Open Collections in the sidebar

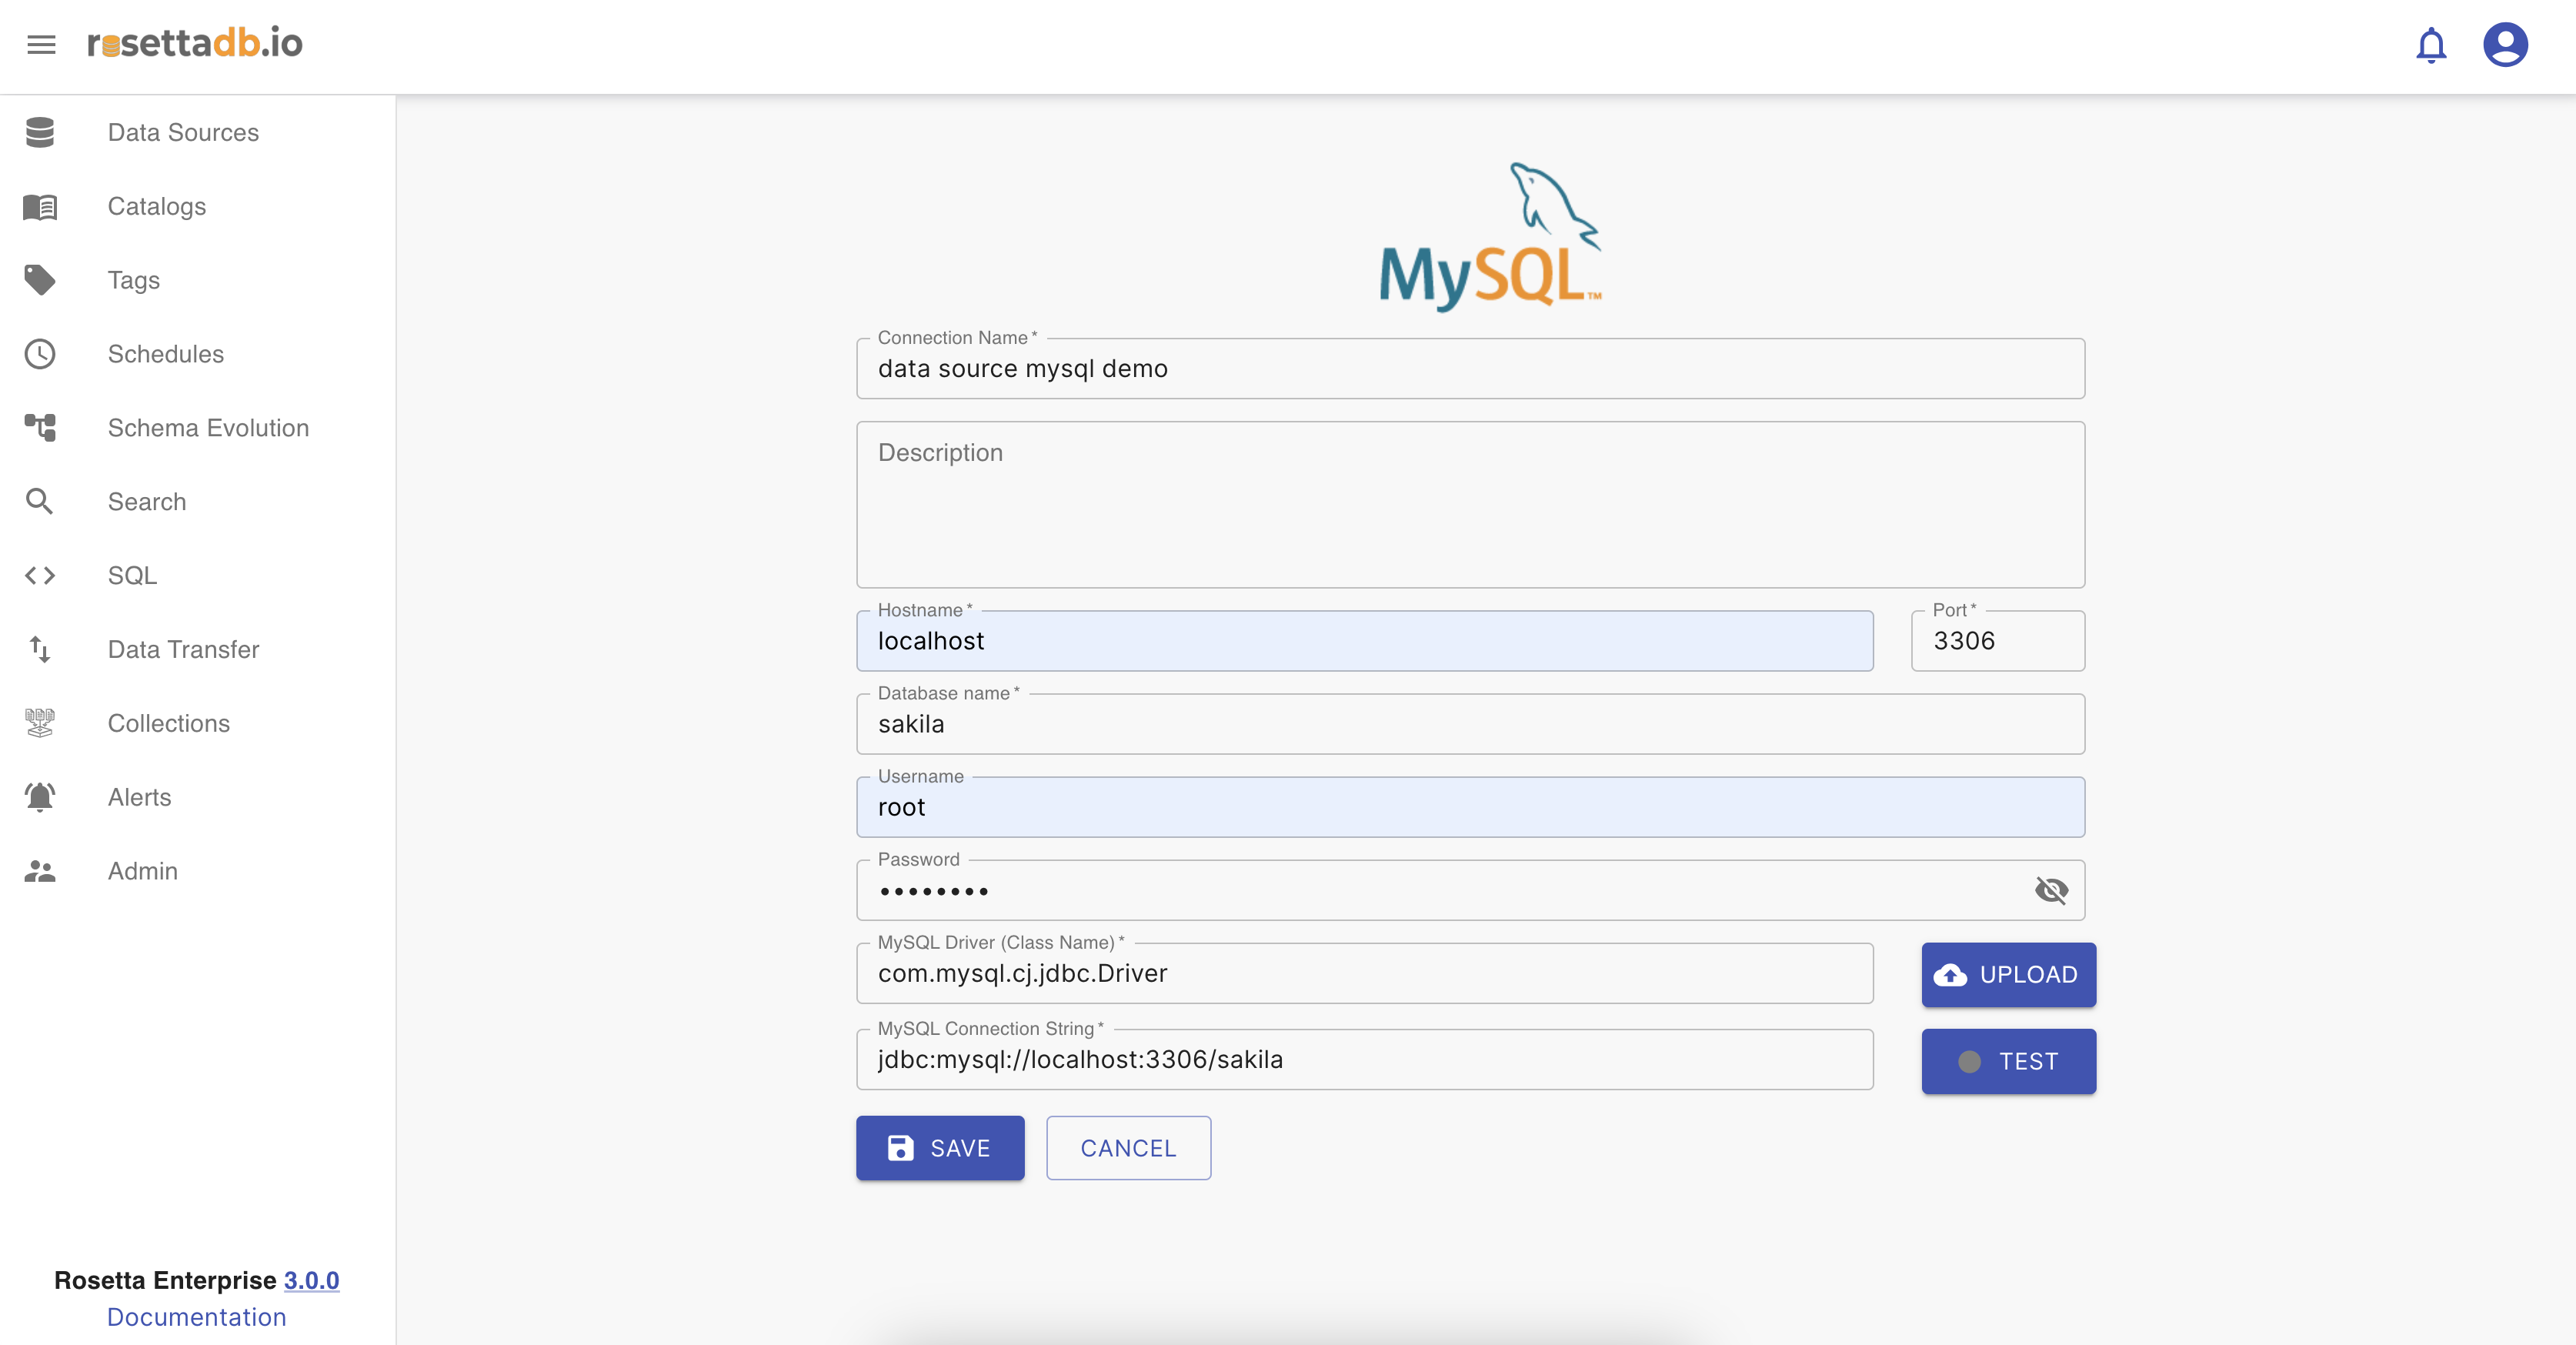[169, 723]
